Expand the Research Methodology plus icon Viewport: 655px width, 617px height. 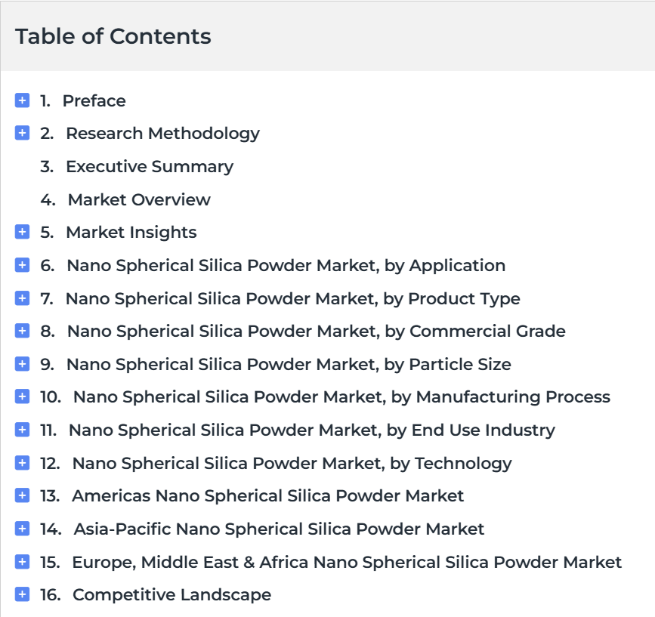click(x=22, y=133)
